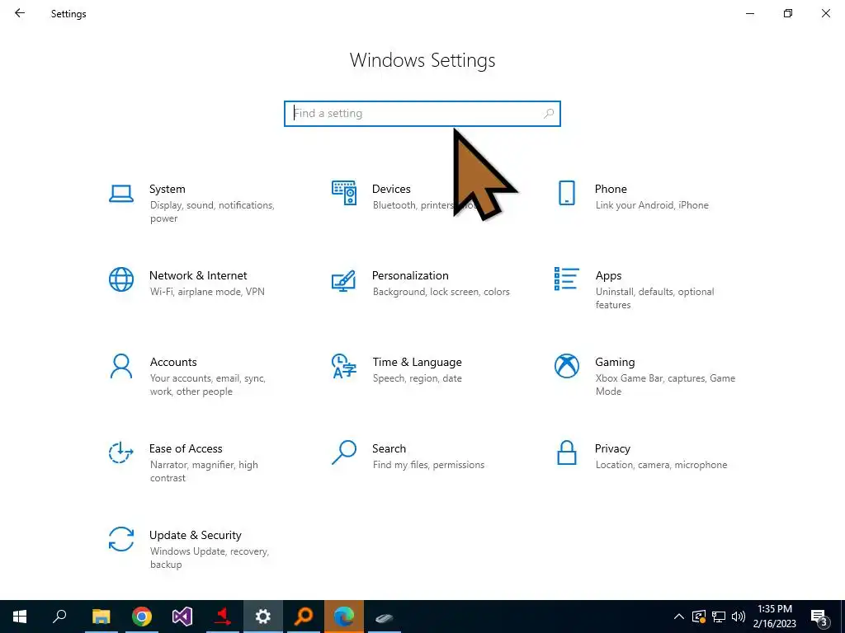Viewport: 845px width, 633px height.
Task: Open the Time & Language icon
Action: [344, 366]
